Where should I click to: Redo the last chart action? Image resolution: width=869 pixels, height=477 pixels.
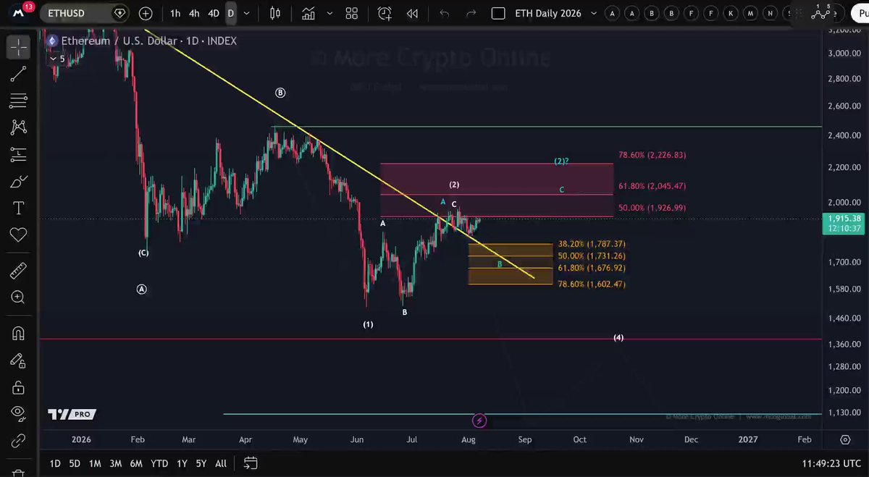coord(471,13)
